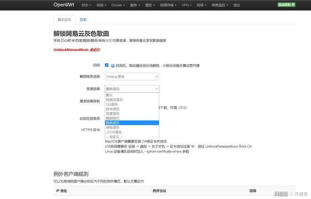The width and height of the screenshot is (311, 199).
Task: Open the 基本设置 tab
Action: [x=65, y=20]
